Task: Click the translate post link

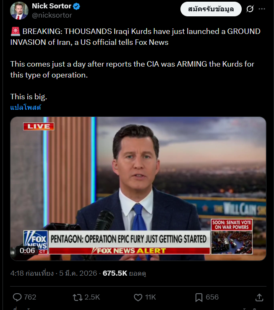Action: pos(26,108)
